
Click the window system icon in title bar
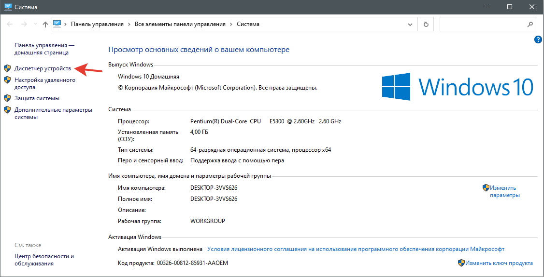(x=8, y=7)
